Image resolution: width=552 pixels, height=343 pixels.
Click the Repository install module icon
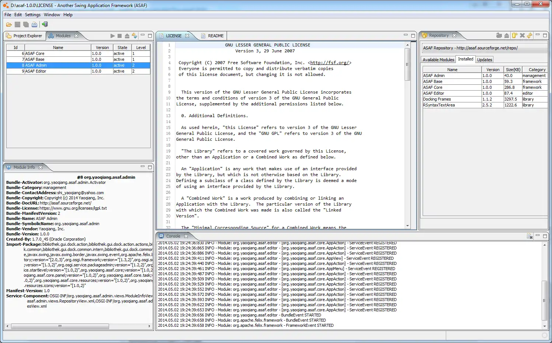point(499,35)
